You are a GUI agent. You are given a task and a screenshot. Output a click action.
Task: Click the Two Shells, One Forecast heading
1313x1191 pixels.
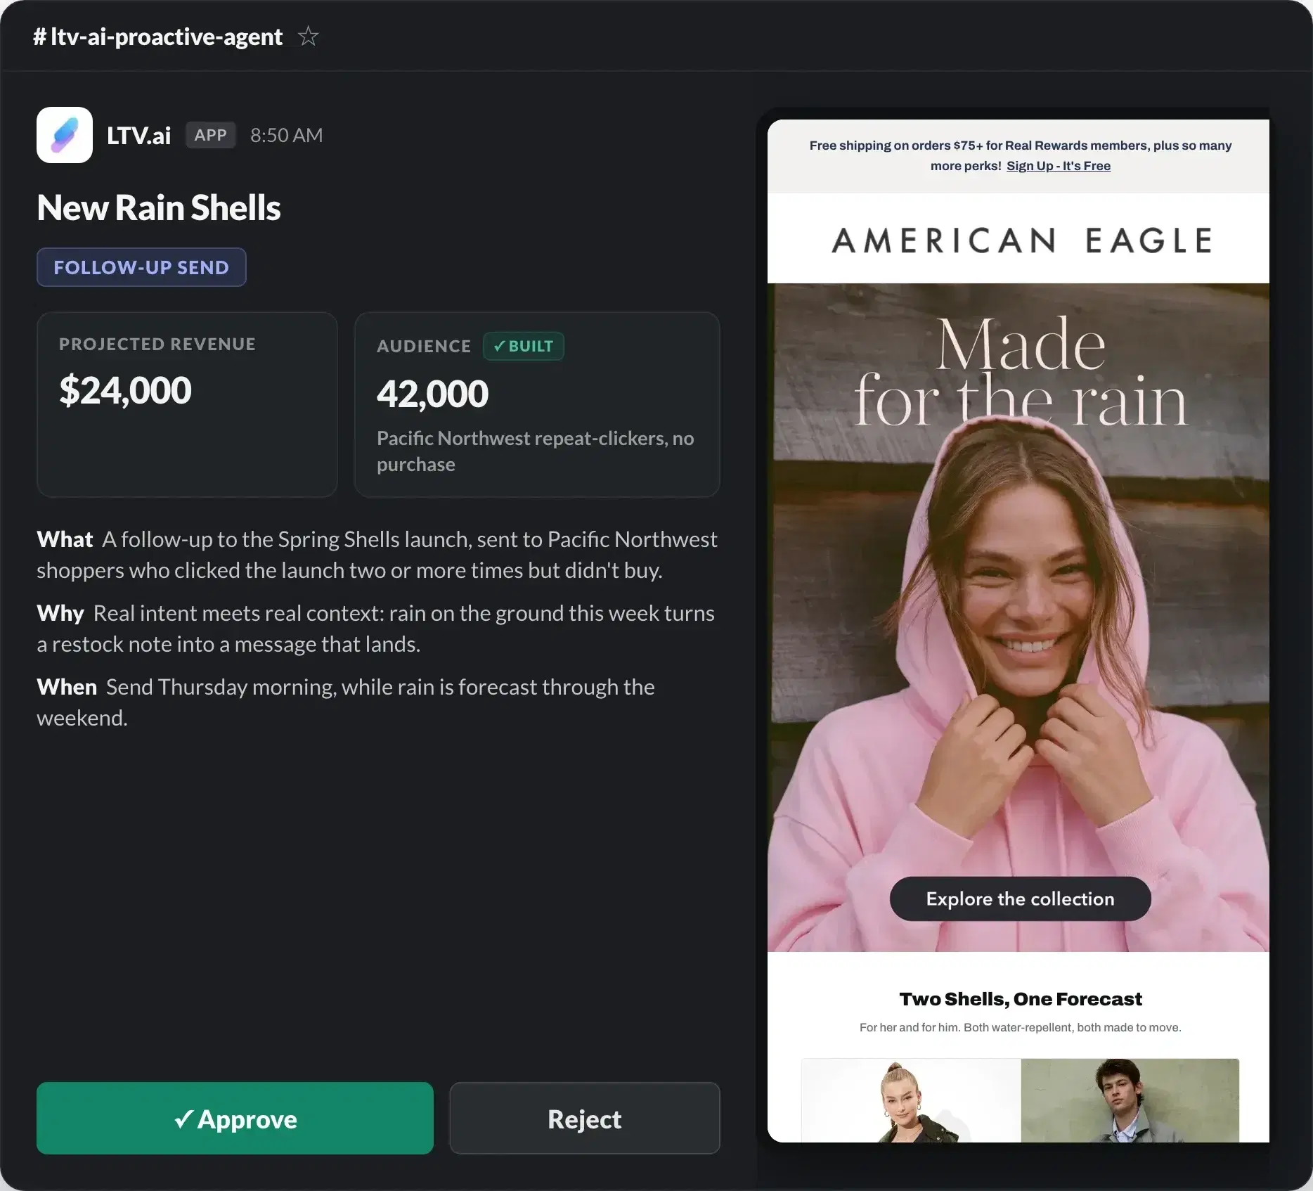[1021, 999]
